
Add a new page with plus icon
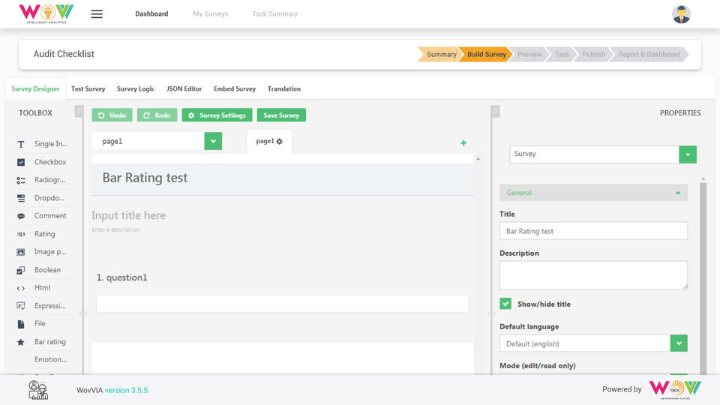463,142
